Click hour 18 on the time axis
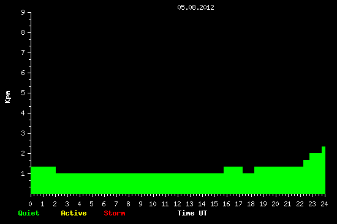Image resolution: width=337 pixels, height=224 pixels. coord(251,204)
